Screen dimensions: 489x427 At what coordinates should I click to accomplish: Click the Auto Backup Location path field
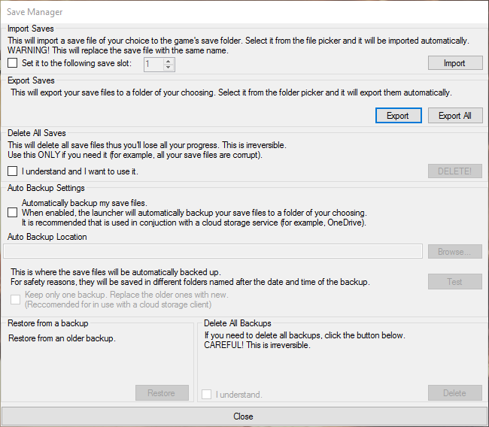tap(213, 251)
